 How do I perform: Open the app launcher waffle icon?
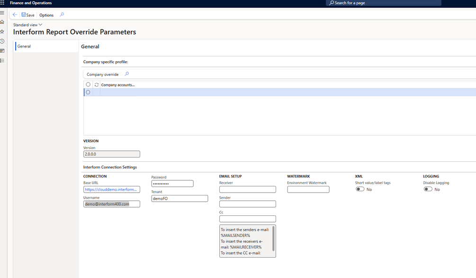2,3
